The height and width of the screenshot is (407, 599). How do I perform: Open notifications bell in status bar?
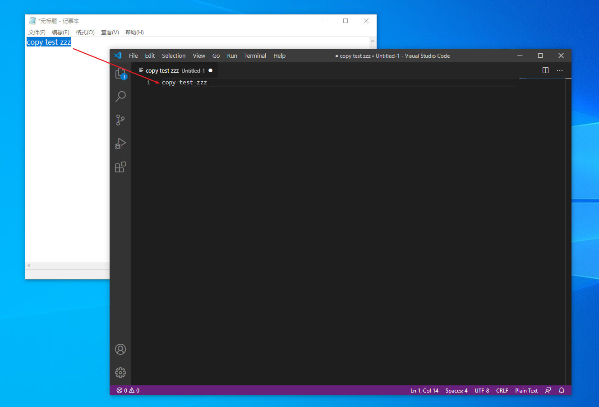pyautogui.click(x=562, y=390)
